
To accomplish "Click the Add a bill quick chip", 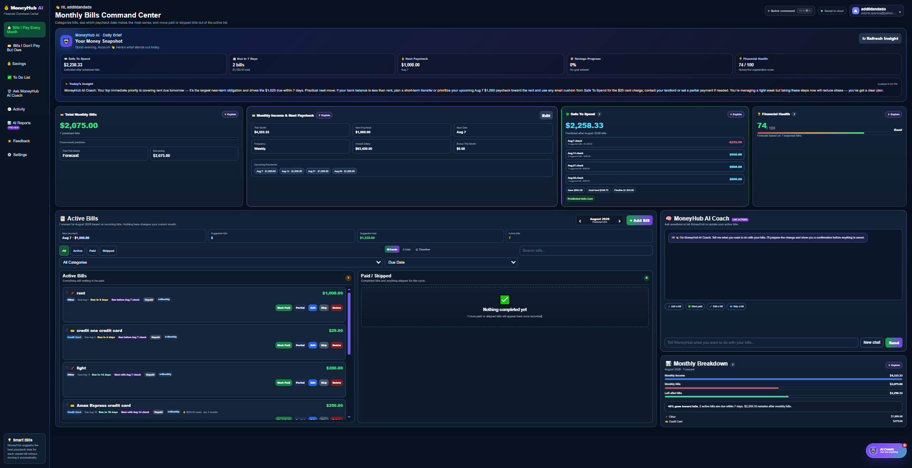I will 674,306.
